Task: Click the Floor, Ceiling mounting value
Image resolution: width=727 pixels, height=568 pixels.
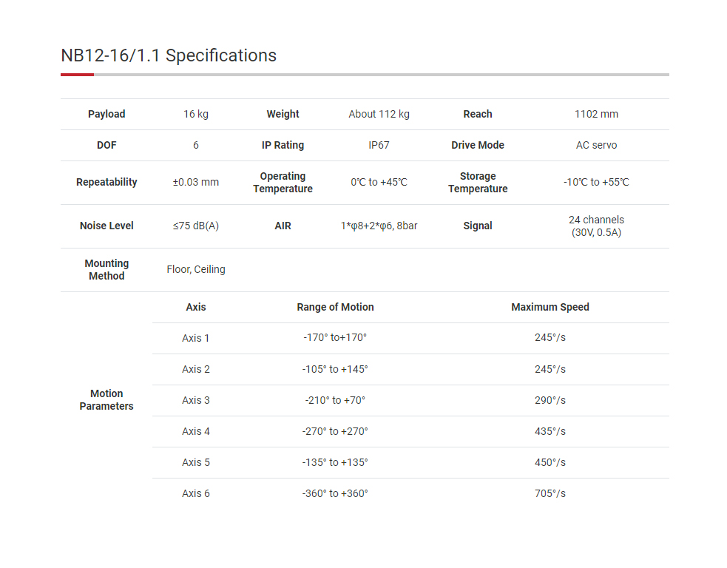Action: pyautogui.click(x=196, y=269)
